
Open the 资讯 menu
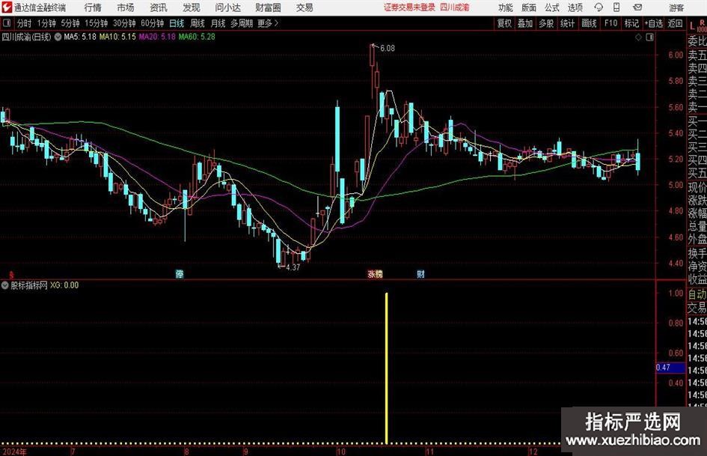159,7
